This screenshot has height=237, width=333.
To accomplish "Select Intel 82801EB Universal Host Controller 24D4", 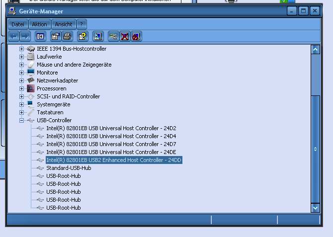I will click(111, 136).
